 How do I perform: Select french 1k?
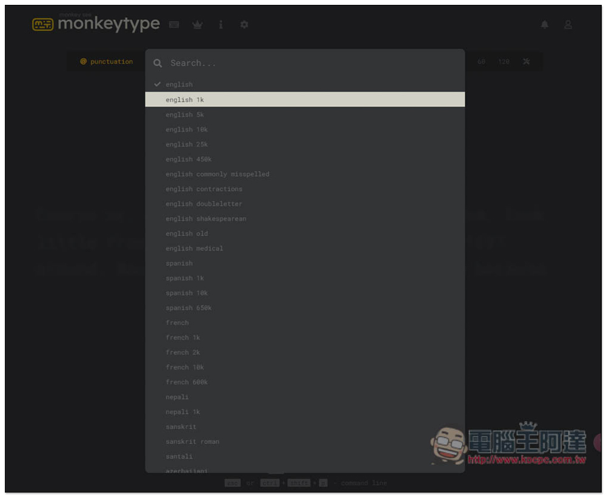click(305, 338)
